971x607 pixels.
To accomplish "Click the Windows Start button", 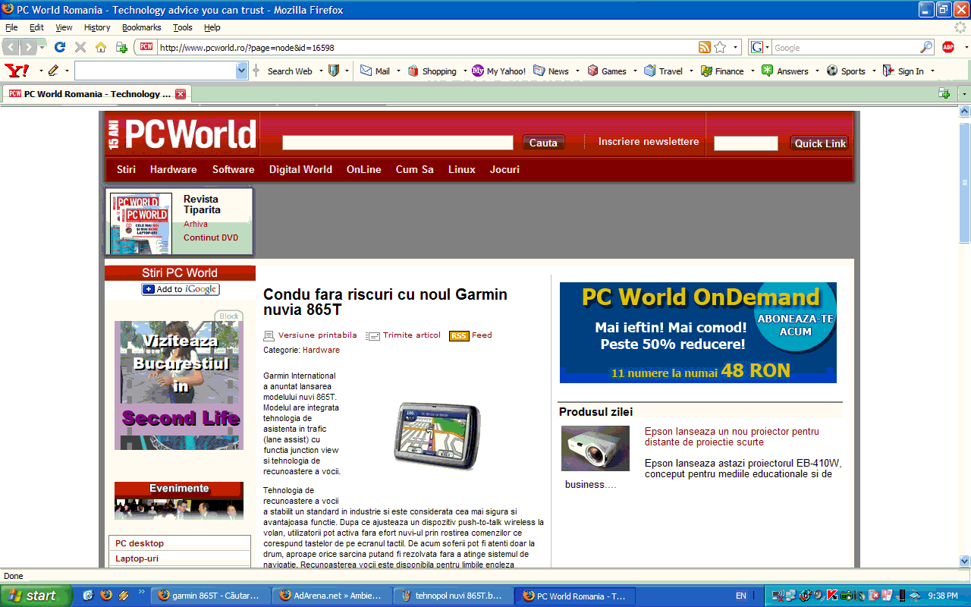I will tap(36, 596).
